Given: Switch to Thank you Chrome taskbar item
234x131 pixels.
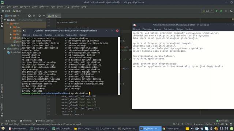Looking at the screenshot, I should coord(172,128).
